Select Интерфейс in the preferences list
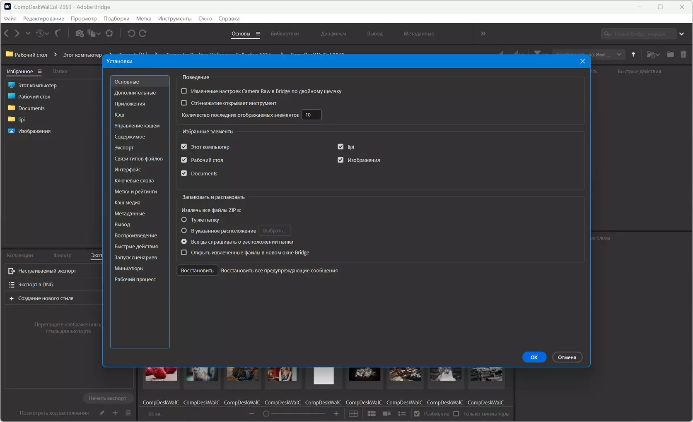693x422 pixels. coord(128,170)
